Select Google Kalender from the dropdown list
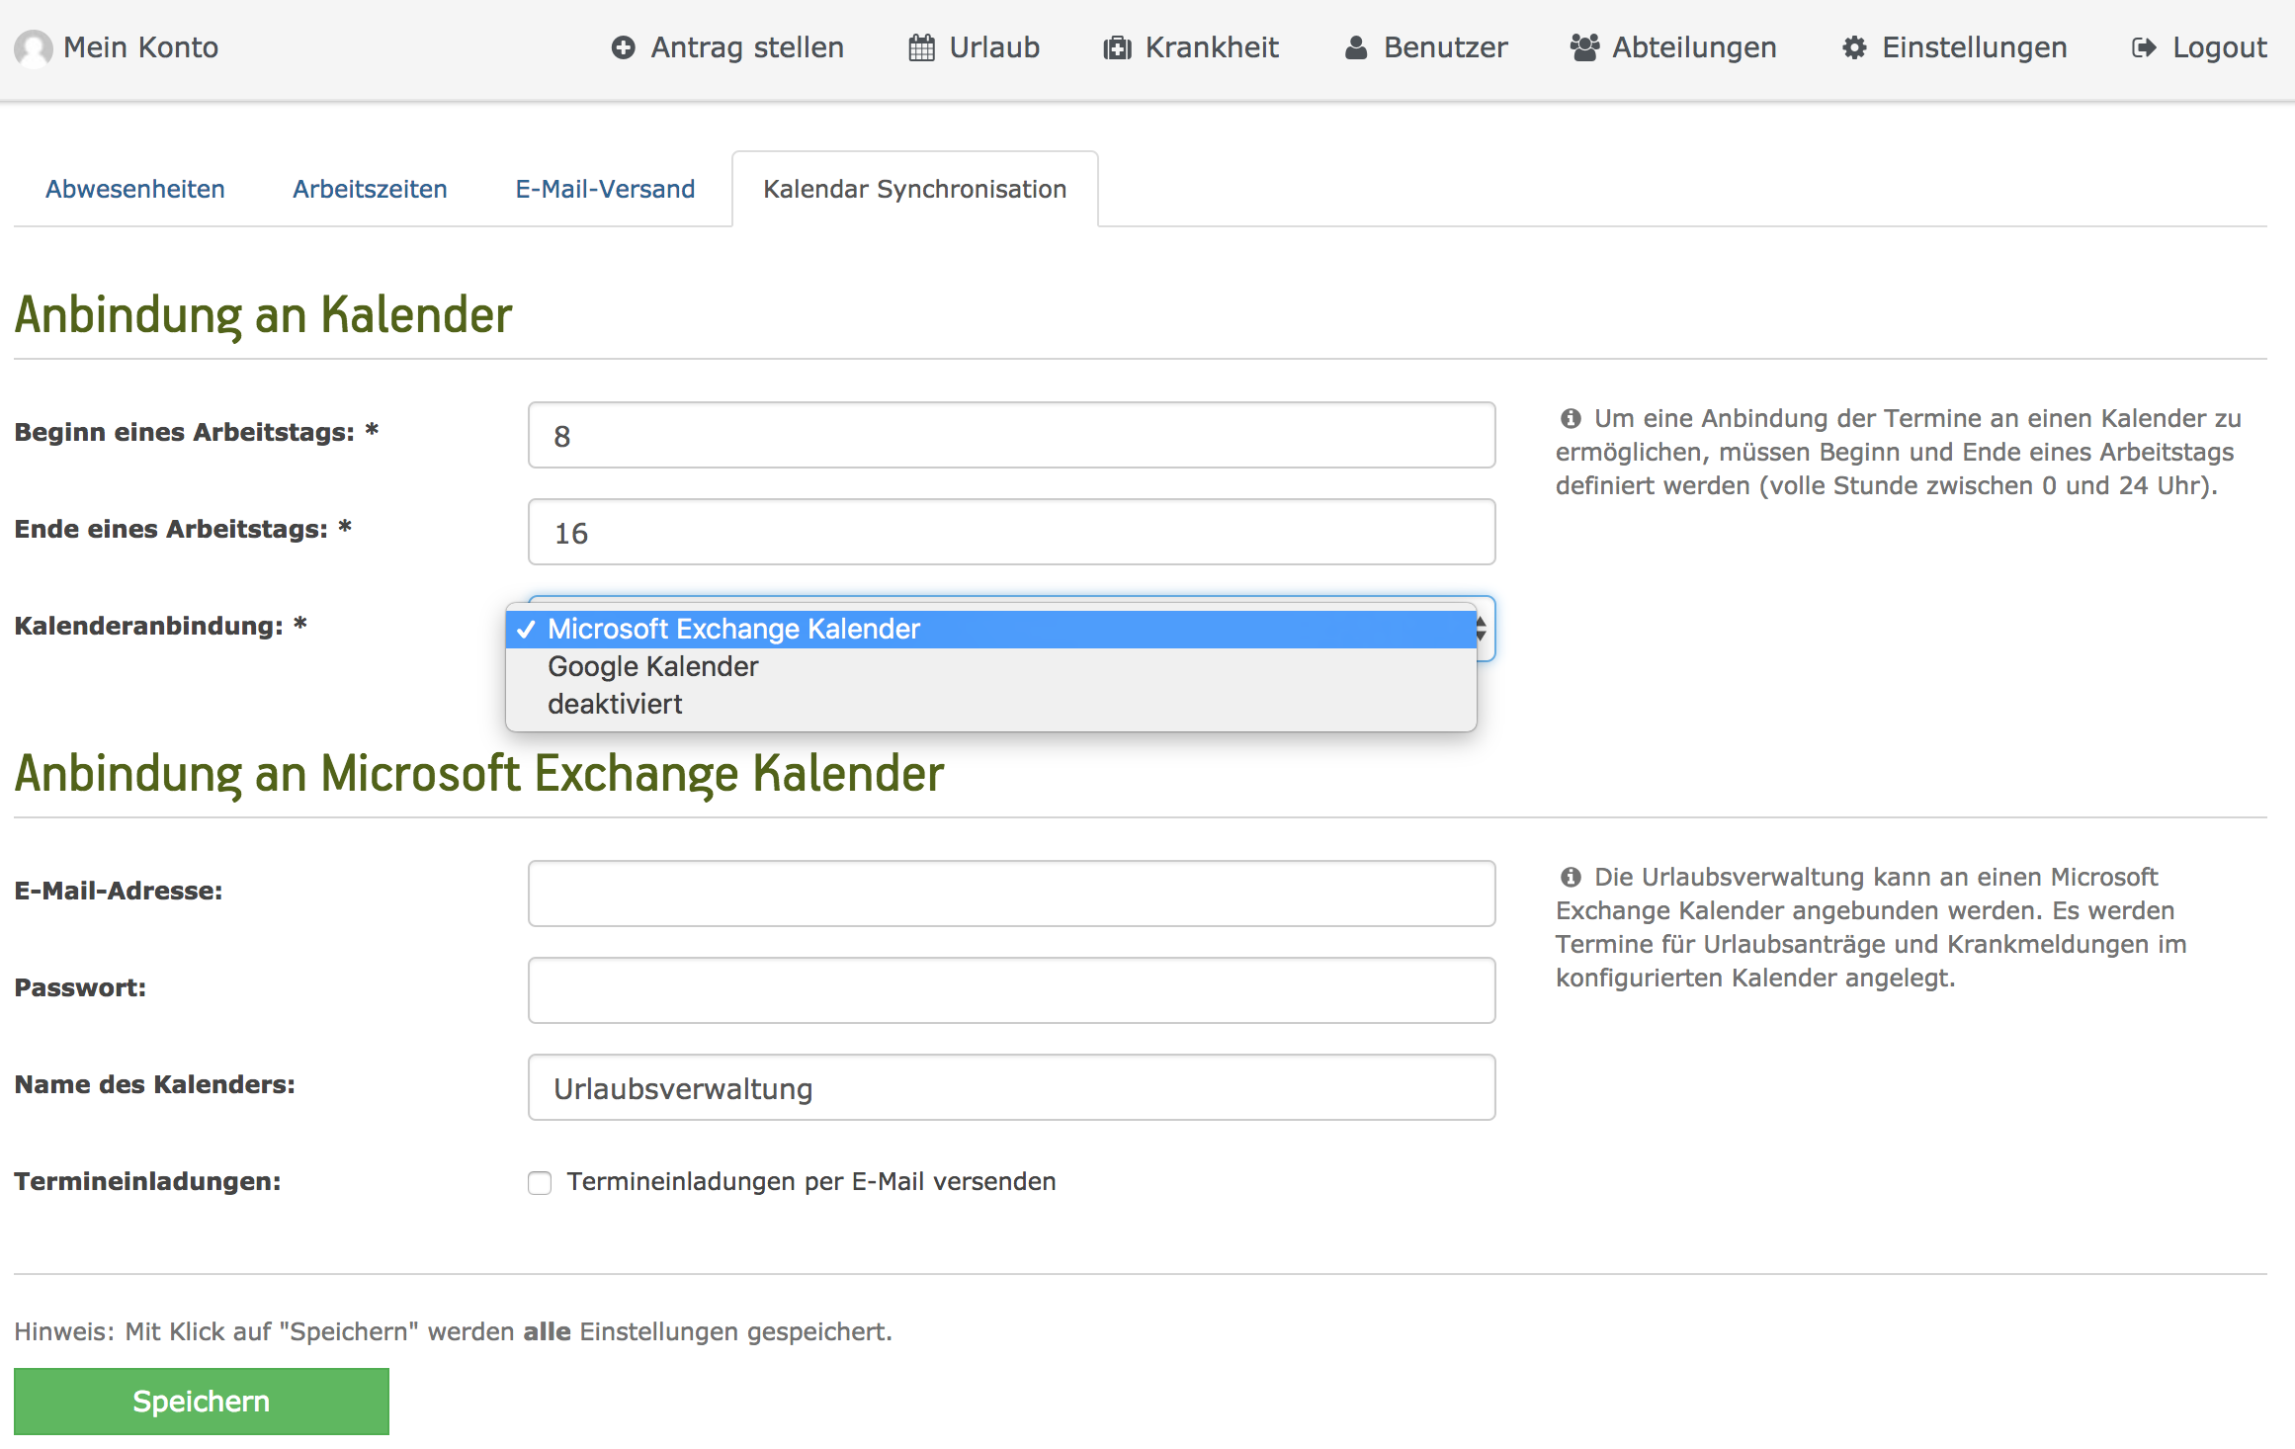 pyautogui.click(x=652, y=667)
